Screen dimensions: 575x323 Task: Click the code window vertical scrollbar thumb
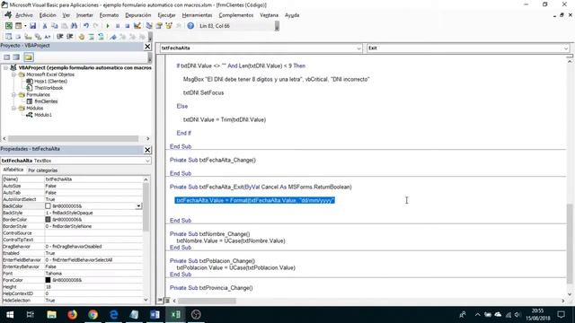(569, 243)
